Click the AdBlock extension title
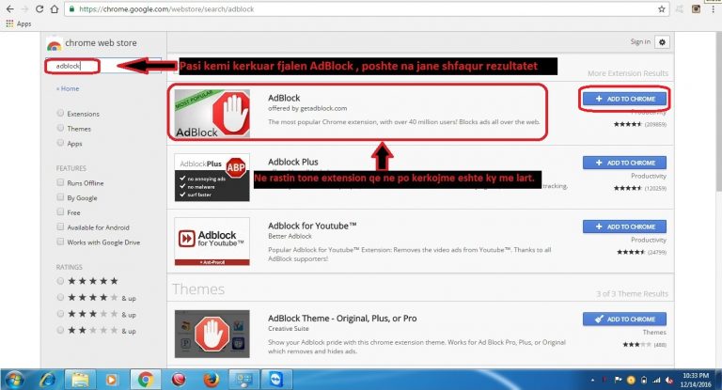The width and height of the screenshot is (722, 390). 284,98
